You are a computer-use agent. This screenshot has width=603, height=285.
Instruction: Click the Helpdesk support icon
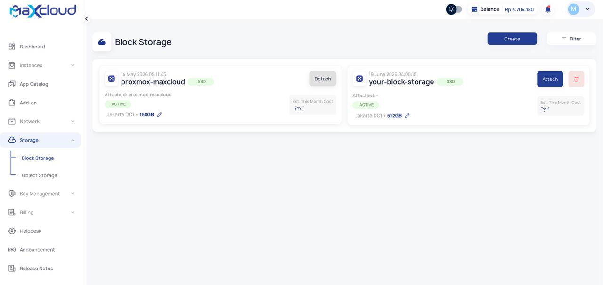coord(12,231)
